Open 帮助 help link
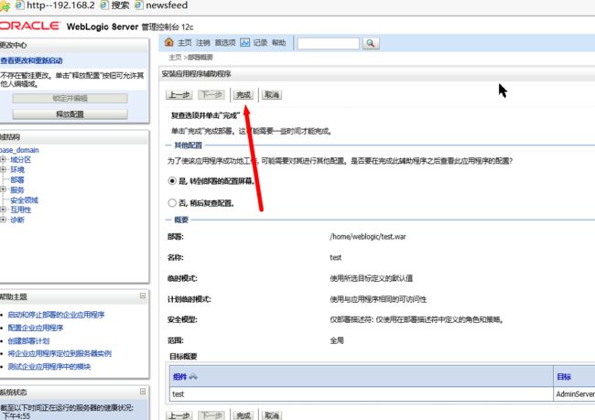 pyautogui.click(x=279, y=43)
